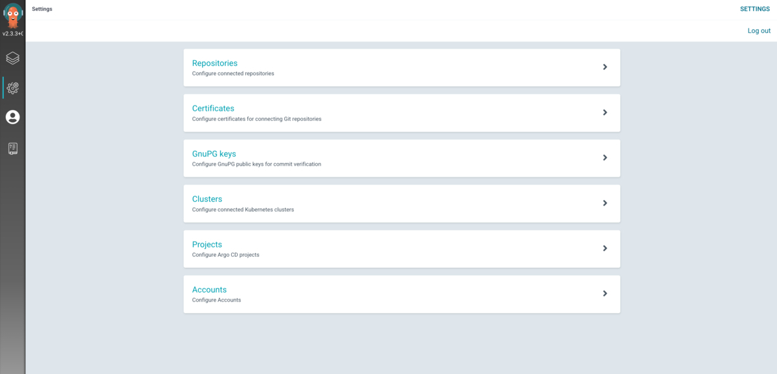Image resolution: width=777 pixels, height=374 pixels.
Task: Click 'Configure Accounts' description text
Action: pyautogui.click(x=216, y=300)
